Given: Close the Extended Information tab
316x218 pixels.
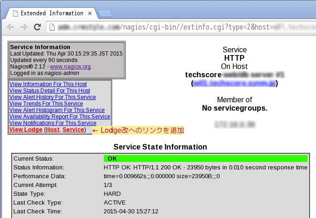Looking at the screenshot, I should click(90, 13).
